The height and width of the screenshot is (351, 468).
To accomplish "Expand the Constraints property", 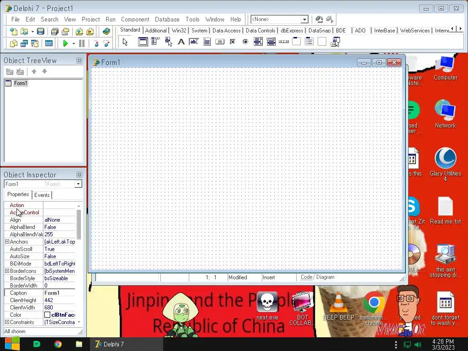I will point(7,322).
